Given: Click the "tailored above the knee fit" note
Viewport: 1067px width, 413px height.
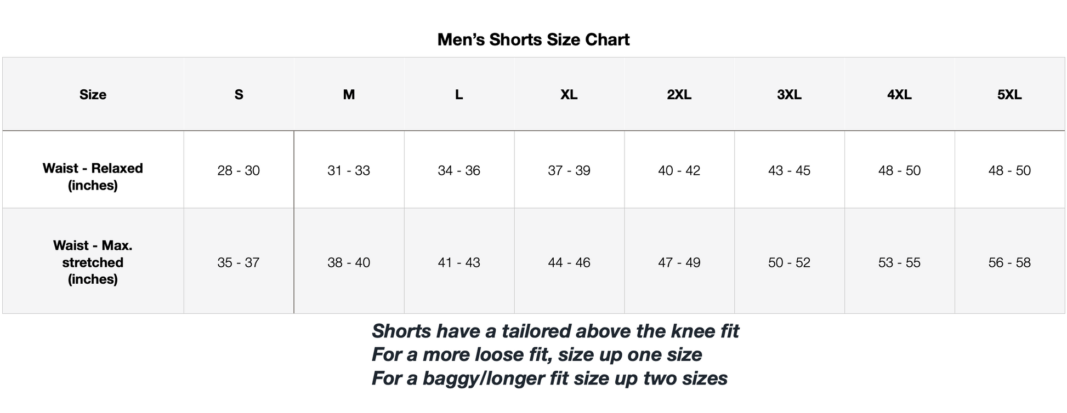Looking at the screenshot, I should click(x=555, y=331).
